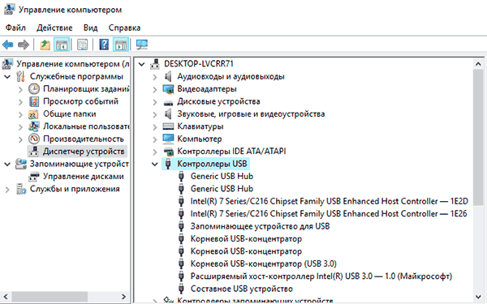Click the Forward arrow toolbar icon
The width and height of the screenshot is (487, 304).
coord(24,45)
